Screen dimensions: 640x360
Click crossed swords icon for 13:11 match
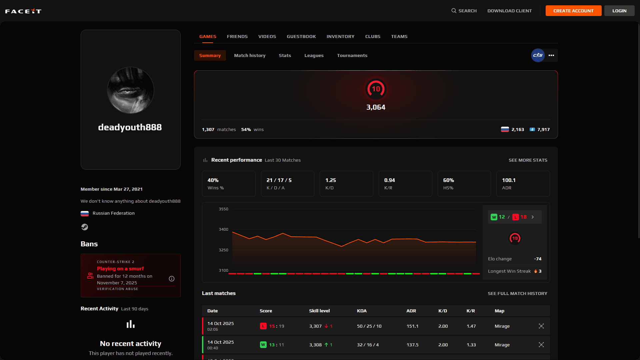pos(541,345)
